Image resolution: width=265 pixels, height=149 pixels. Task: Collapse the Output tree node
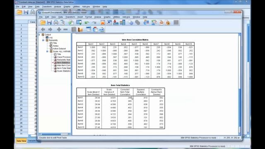[39, 35]
